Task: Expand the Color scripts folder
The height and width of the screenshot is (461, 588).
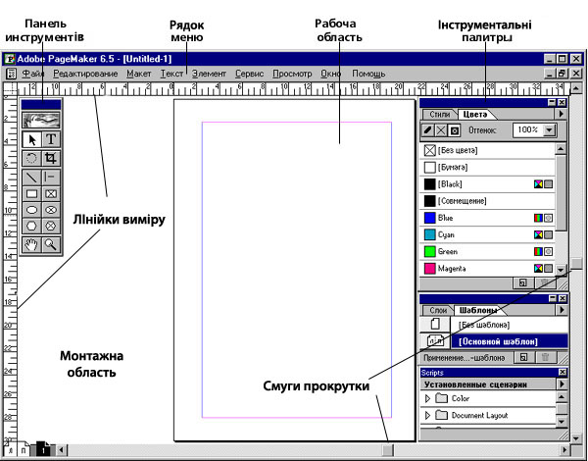Action: [x=427, y=398]
